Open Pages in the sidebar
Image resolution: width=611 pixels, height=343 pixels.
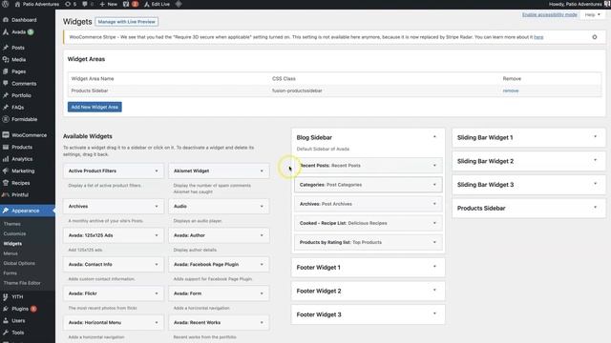click(19, 71)
